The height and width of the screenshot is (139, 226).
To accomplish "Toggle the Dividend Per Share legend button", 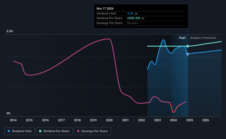I will 54,131.
